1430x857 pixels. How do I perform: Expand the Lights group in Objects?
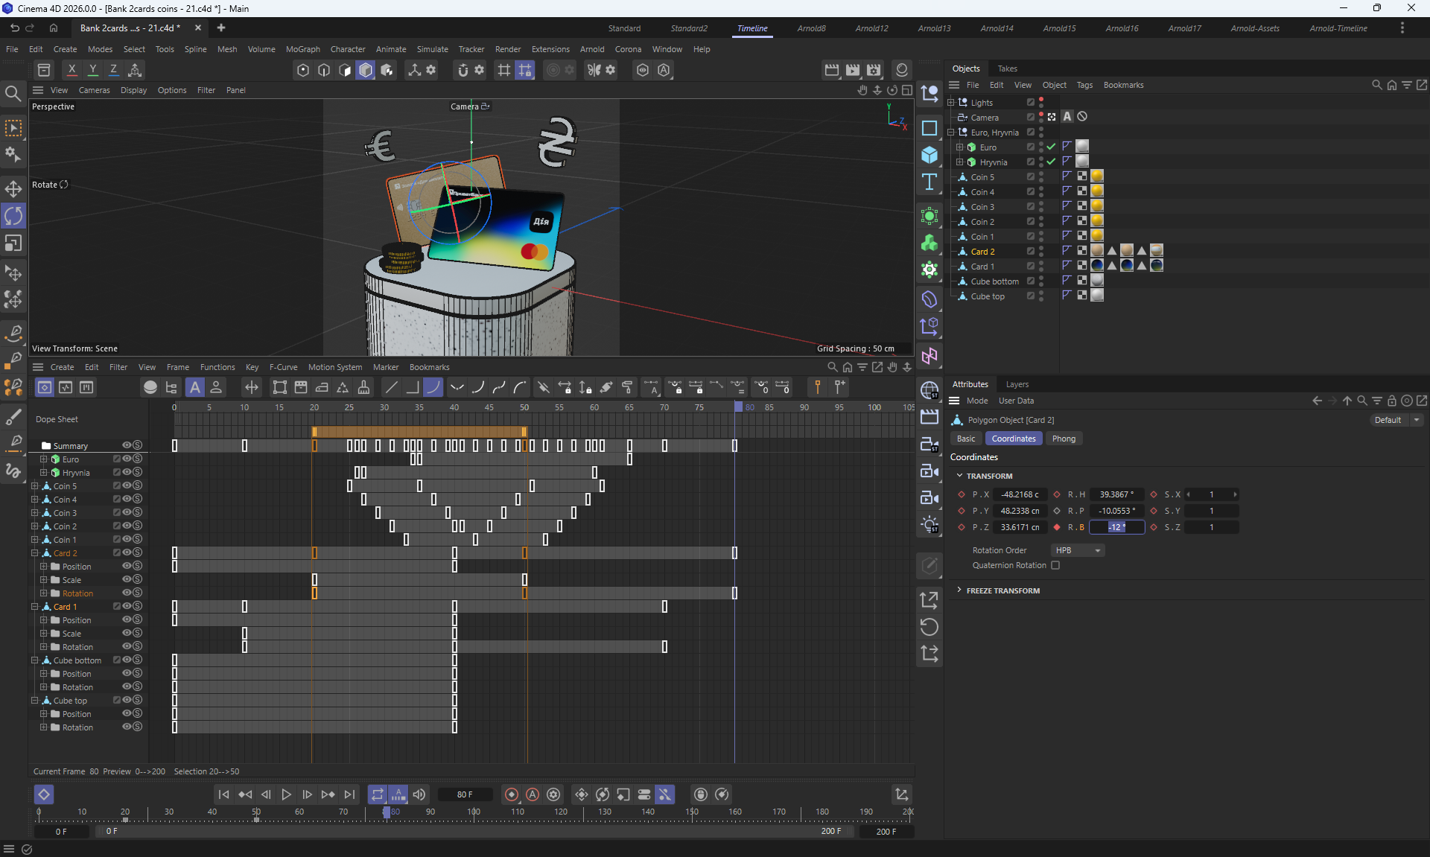951,103
